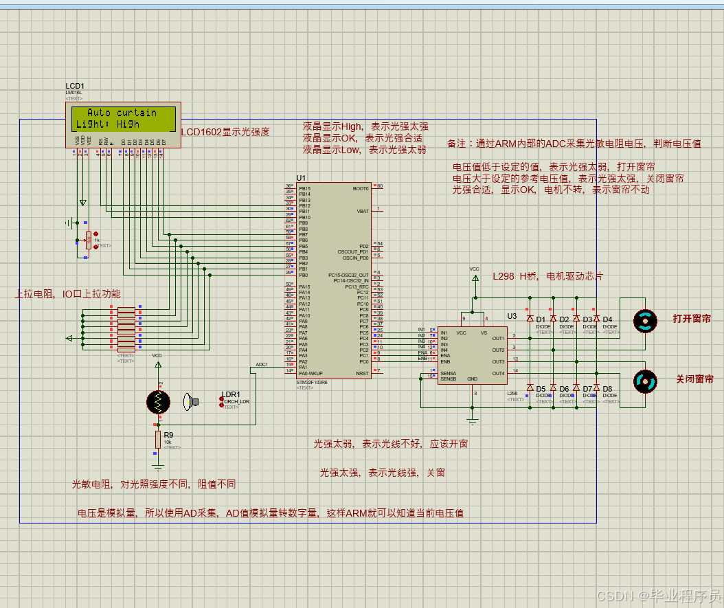Decrease potentiometer with lower red button
The height and width of the screenshot is (608, 724).
tap(95, 247)
